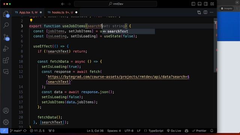Open the Extensions view

[x=6, y=60]
